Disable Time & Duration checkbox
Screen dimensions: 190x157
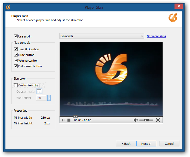coord(16,49)
